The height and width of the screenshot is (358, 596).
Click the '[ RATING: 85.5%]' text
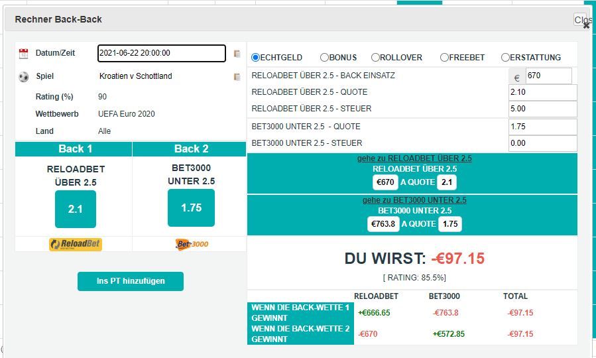tap(414, 278)
